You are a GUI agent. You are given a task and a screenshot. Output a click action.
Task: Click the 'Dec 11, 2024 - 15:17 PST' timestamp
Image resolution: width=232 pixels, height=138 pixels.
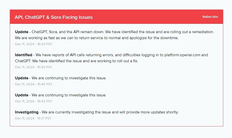(33, 118)
